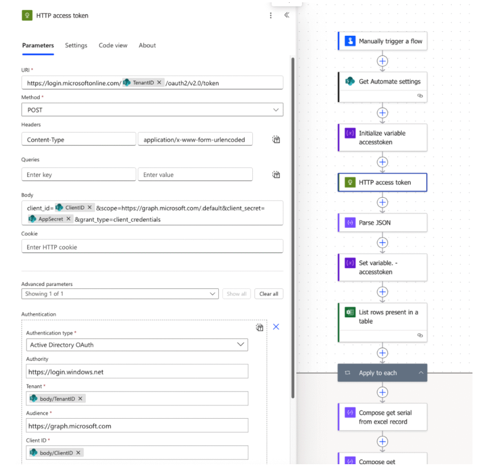Add step after Manually trigger a flow

click(383, 61)
